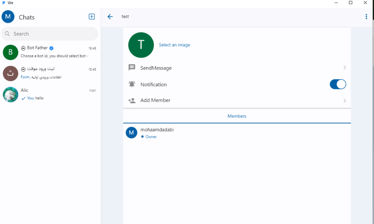Switch to the Members tab
The width and height of the screenshot is (374, 224).
(x=237, y=116)
